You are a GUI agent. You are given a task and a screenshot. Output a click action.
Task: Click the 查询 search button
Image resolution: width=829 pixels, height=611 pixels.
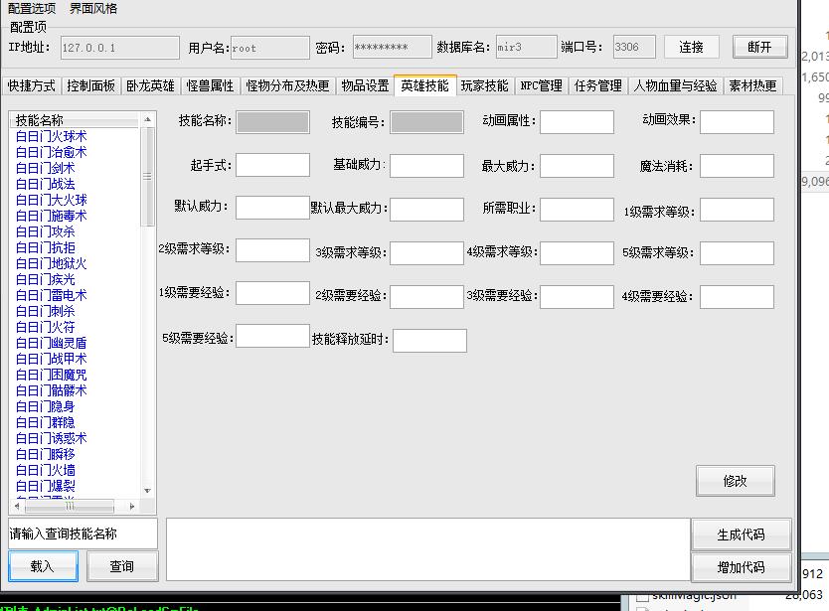(122, 566)
